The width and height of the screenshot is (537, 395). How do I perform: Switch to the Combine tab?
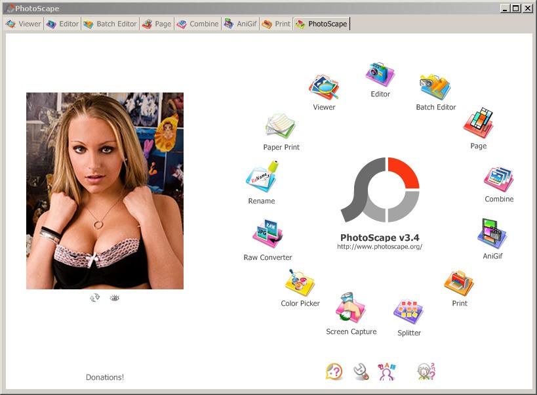[197, 24]
